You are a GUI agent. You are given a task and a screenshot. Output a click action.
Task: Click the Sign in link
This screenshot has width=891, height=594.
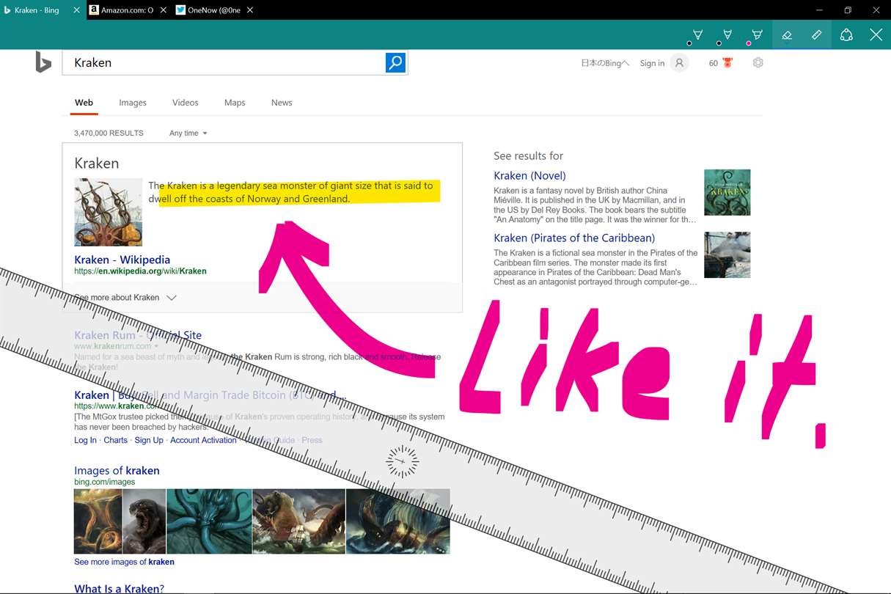pos(652,63)
